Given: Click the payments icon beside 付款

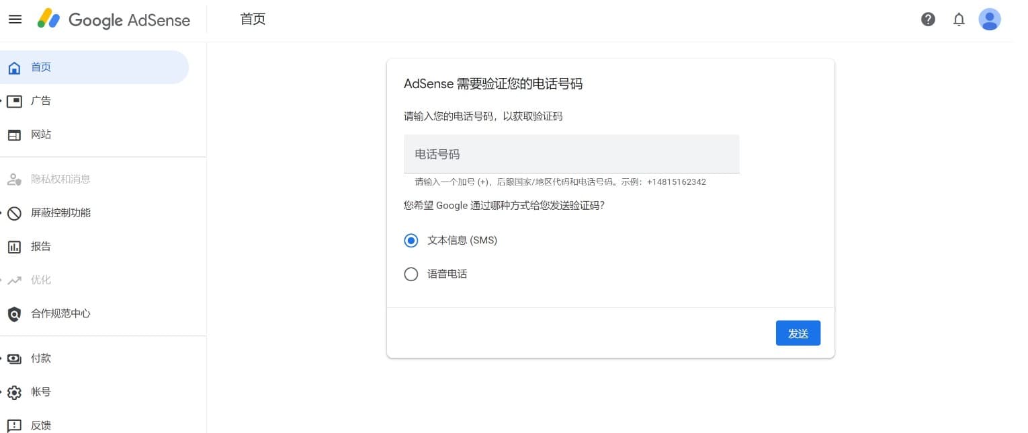Looking at the screenshot, I should tap(14, 358).
